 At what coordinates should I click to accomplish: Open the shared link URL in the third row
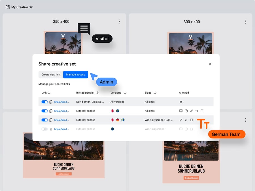click(x=61, y=120)
